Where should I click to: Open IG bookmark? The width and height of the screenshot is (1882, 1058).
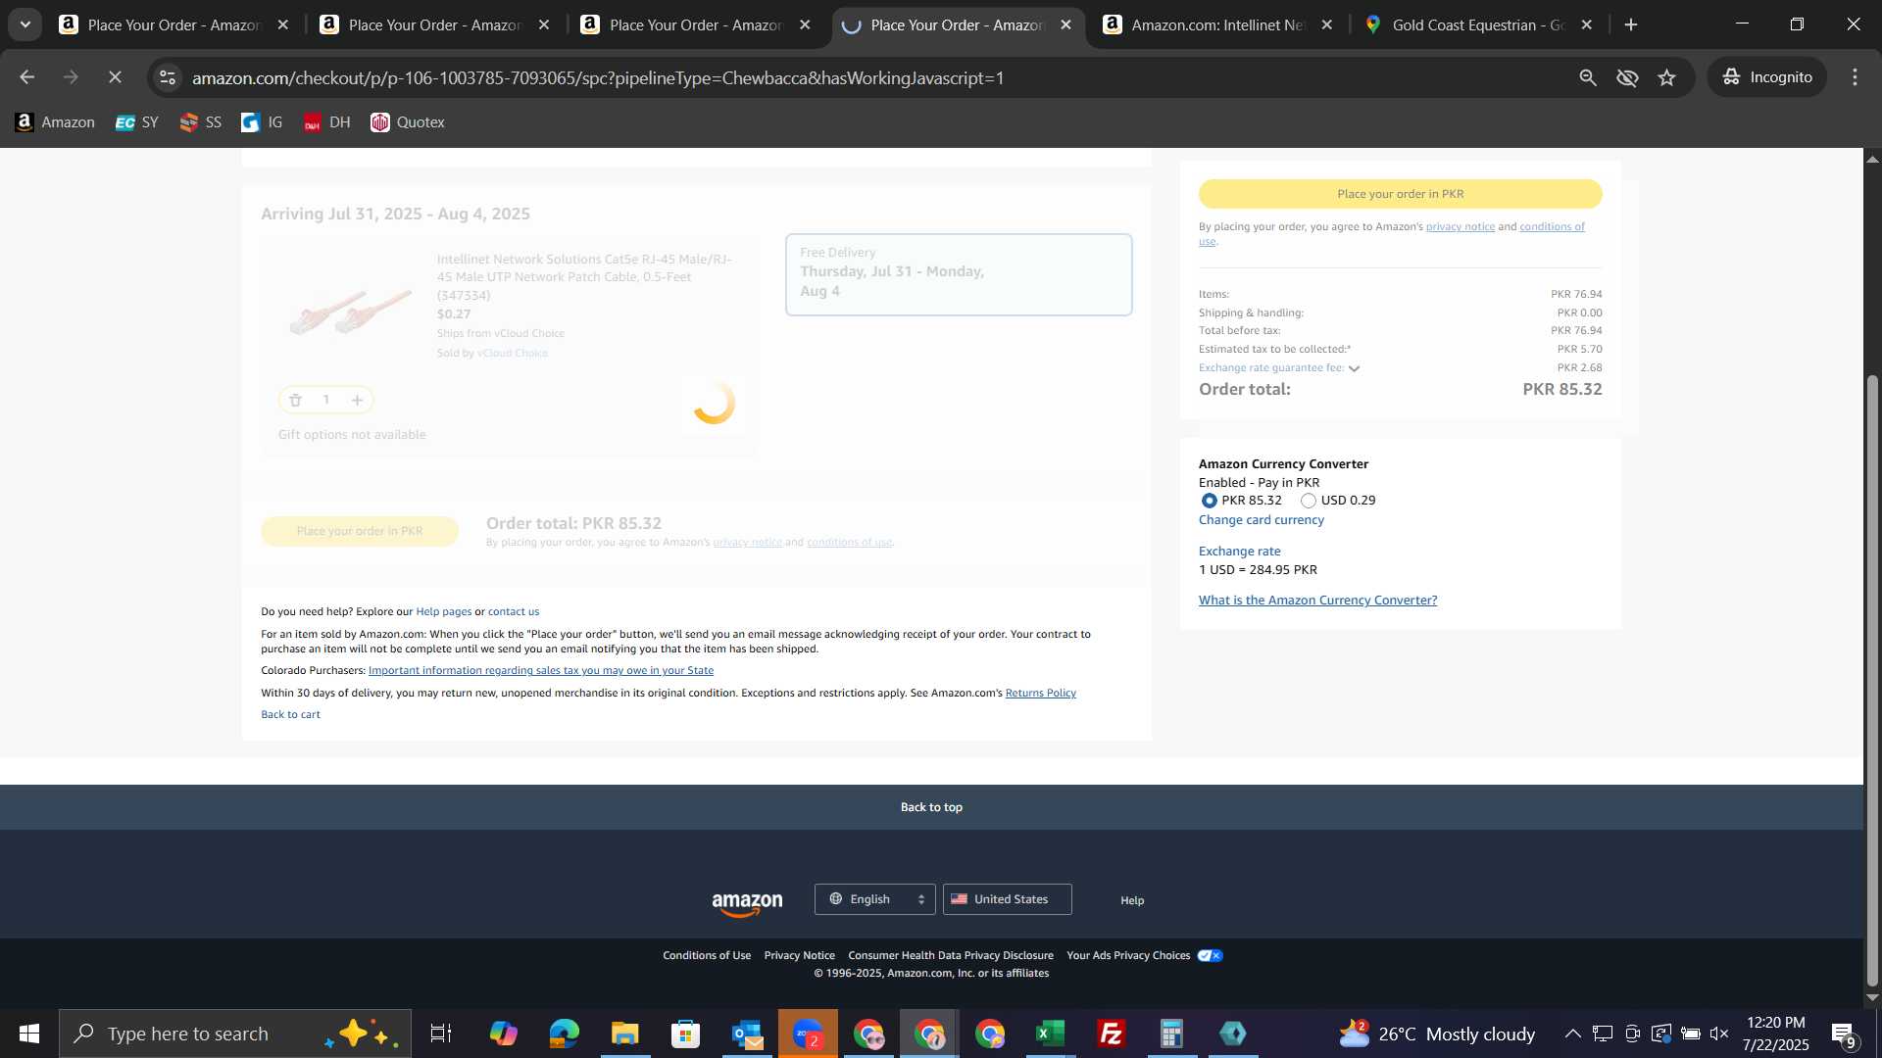tap(262, 122)
